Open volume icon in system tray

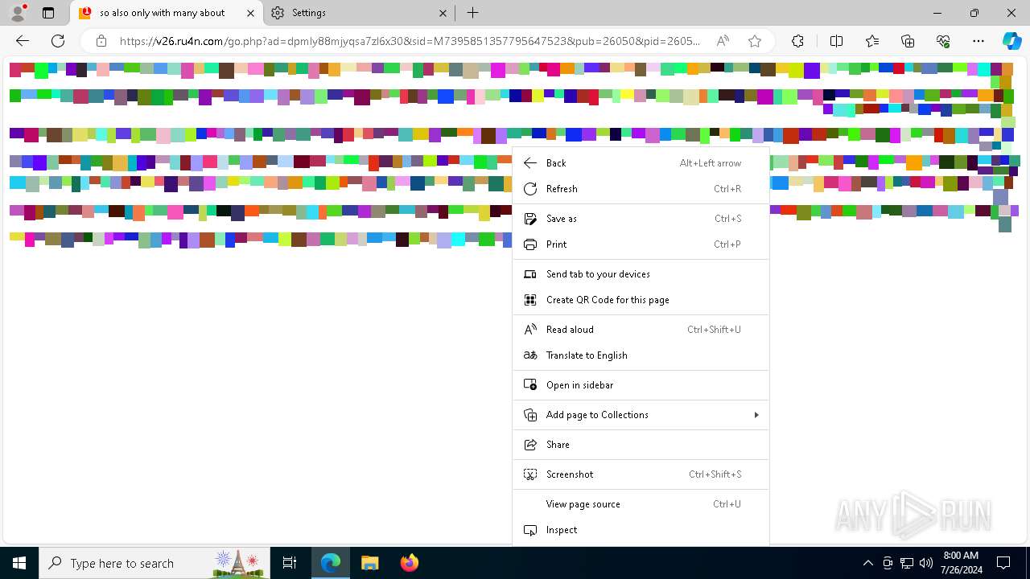click(x=926, y=563)
